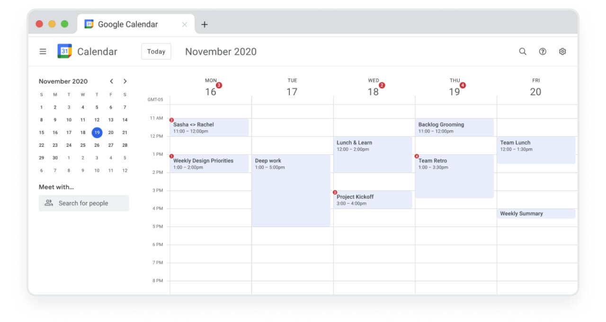
Task: Open the help question mark icon
Action: (543, 52)
